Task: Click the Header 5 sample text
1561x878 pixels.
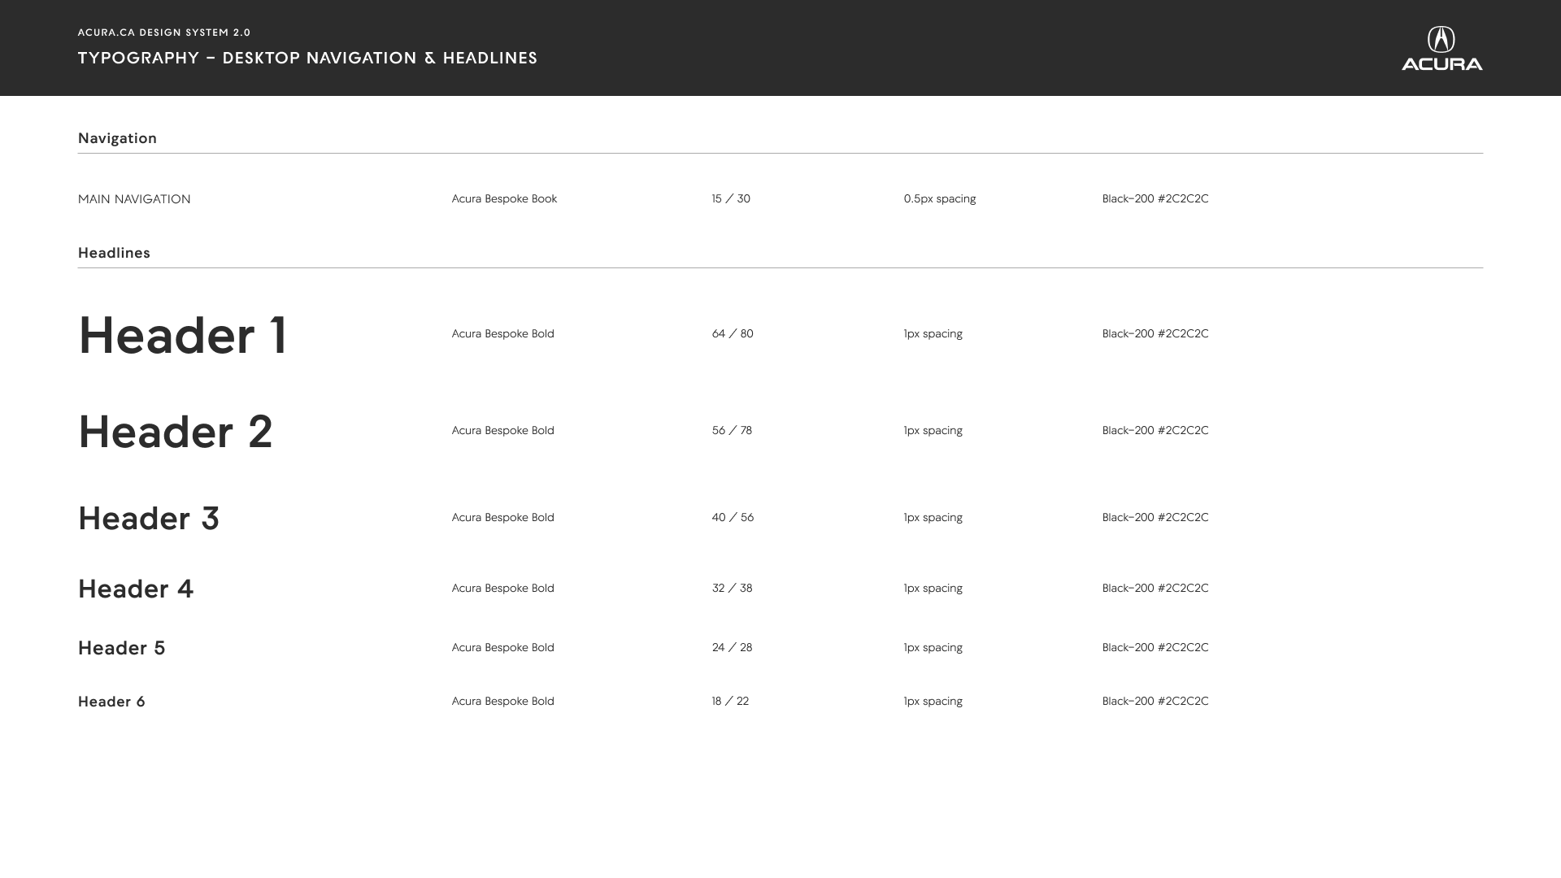Action: [x=121, y=648]
